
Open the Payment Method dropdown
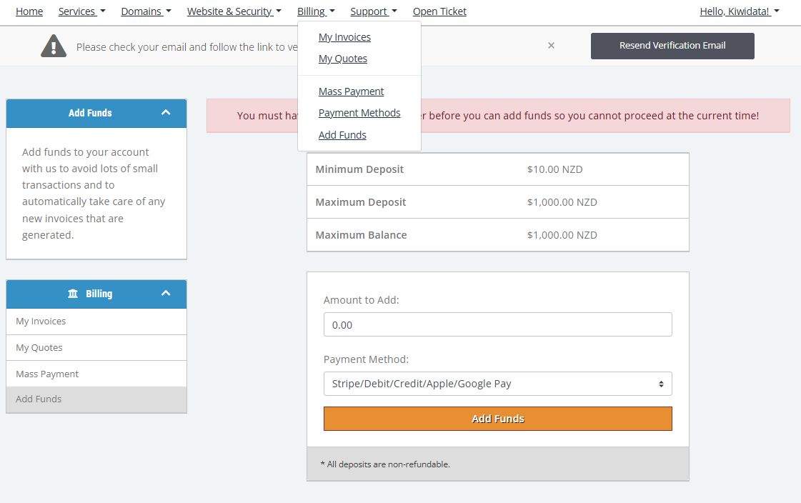tap(497, 384)
